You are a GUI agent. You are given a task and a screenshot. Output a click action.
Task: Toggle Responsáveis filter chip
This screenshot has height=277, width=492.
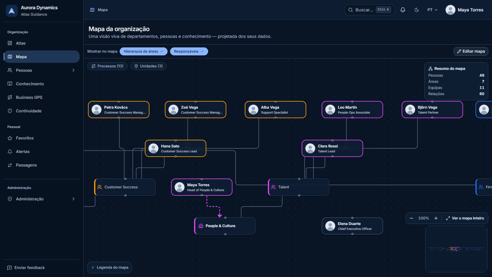189,51
